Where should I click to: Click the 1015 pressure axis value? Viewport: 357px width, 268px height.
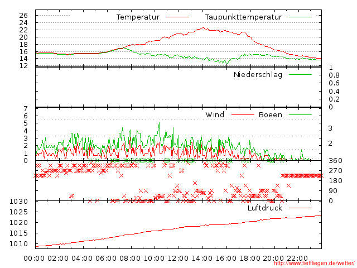tap(18, 233)
